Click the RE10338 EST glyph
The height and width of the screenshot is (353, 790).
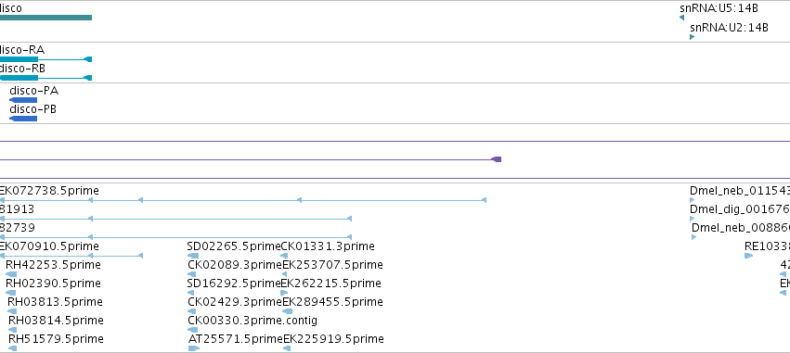748,256
